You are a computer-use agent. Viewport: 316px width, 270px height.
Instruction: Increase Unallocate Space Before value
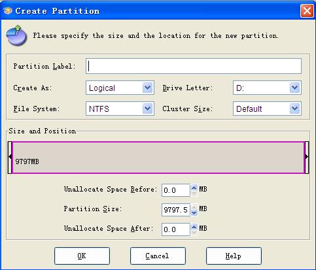click(194, 187)
